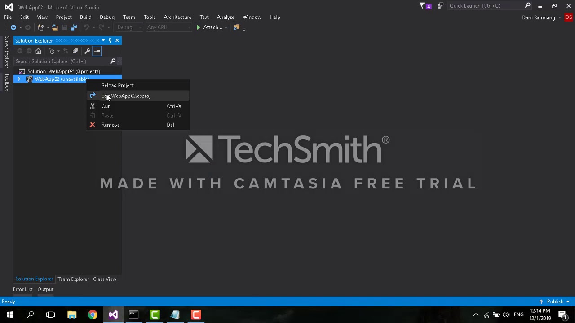Viewport: 575px width, 323px height.
Task: Open the Project menu
Action: (x=64, y=17)
